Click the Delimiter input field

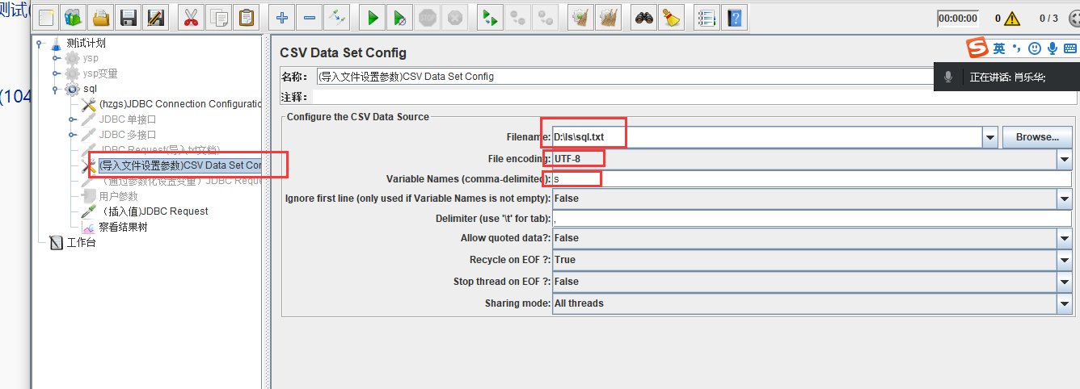click(x=812, y=219)
